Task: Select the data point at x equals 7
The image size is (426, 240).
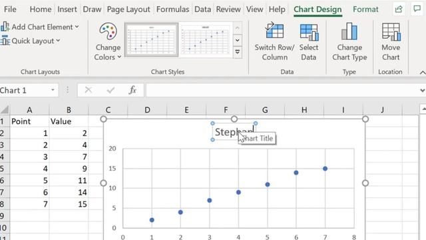Action: tap(325, 169)
